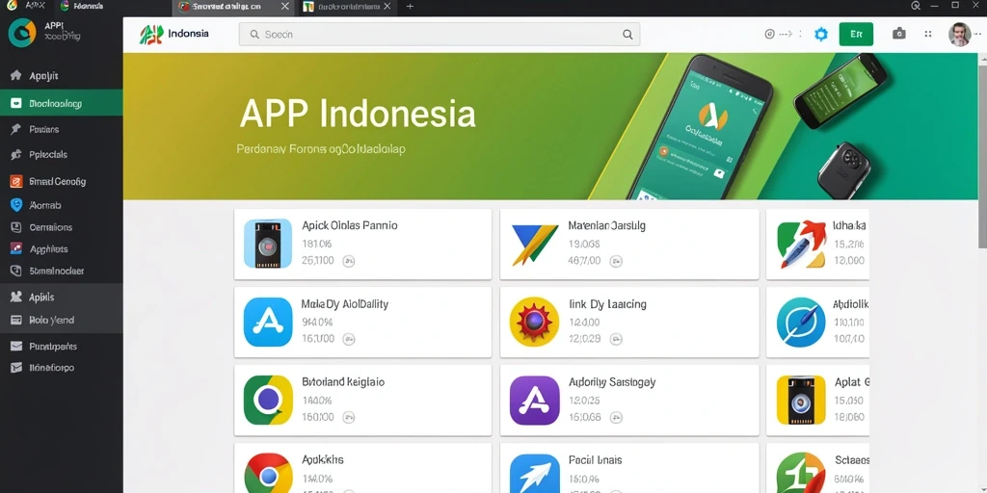
Task: Click the link Dy Laarcing title
Action: [607, 304]
